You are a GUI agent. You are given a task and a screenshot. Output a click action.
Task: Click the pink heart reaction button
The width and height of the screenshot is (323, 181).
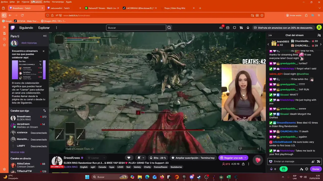click(258, 160)
